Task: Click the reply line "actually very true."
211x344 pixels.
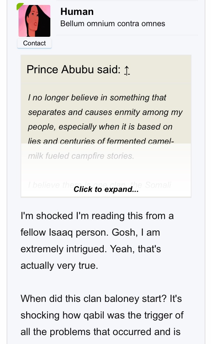Action: point(59,265)
